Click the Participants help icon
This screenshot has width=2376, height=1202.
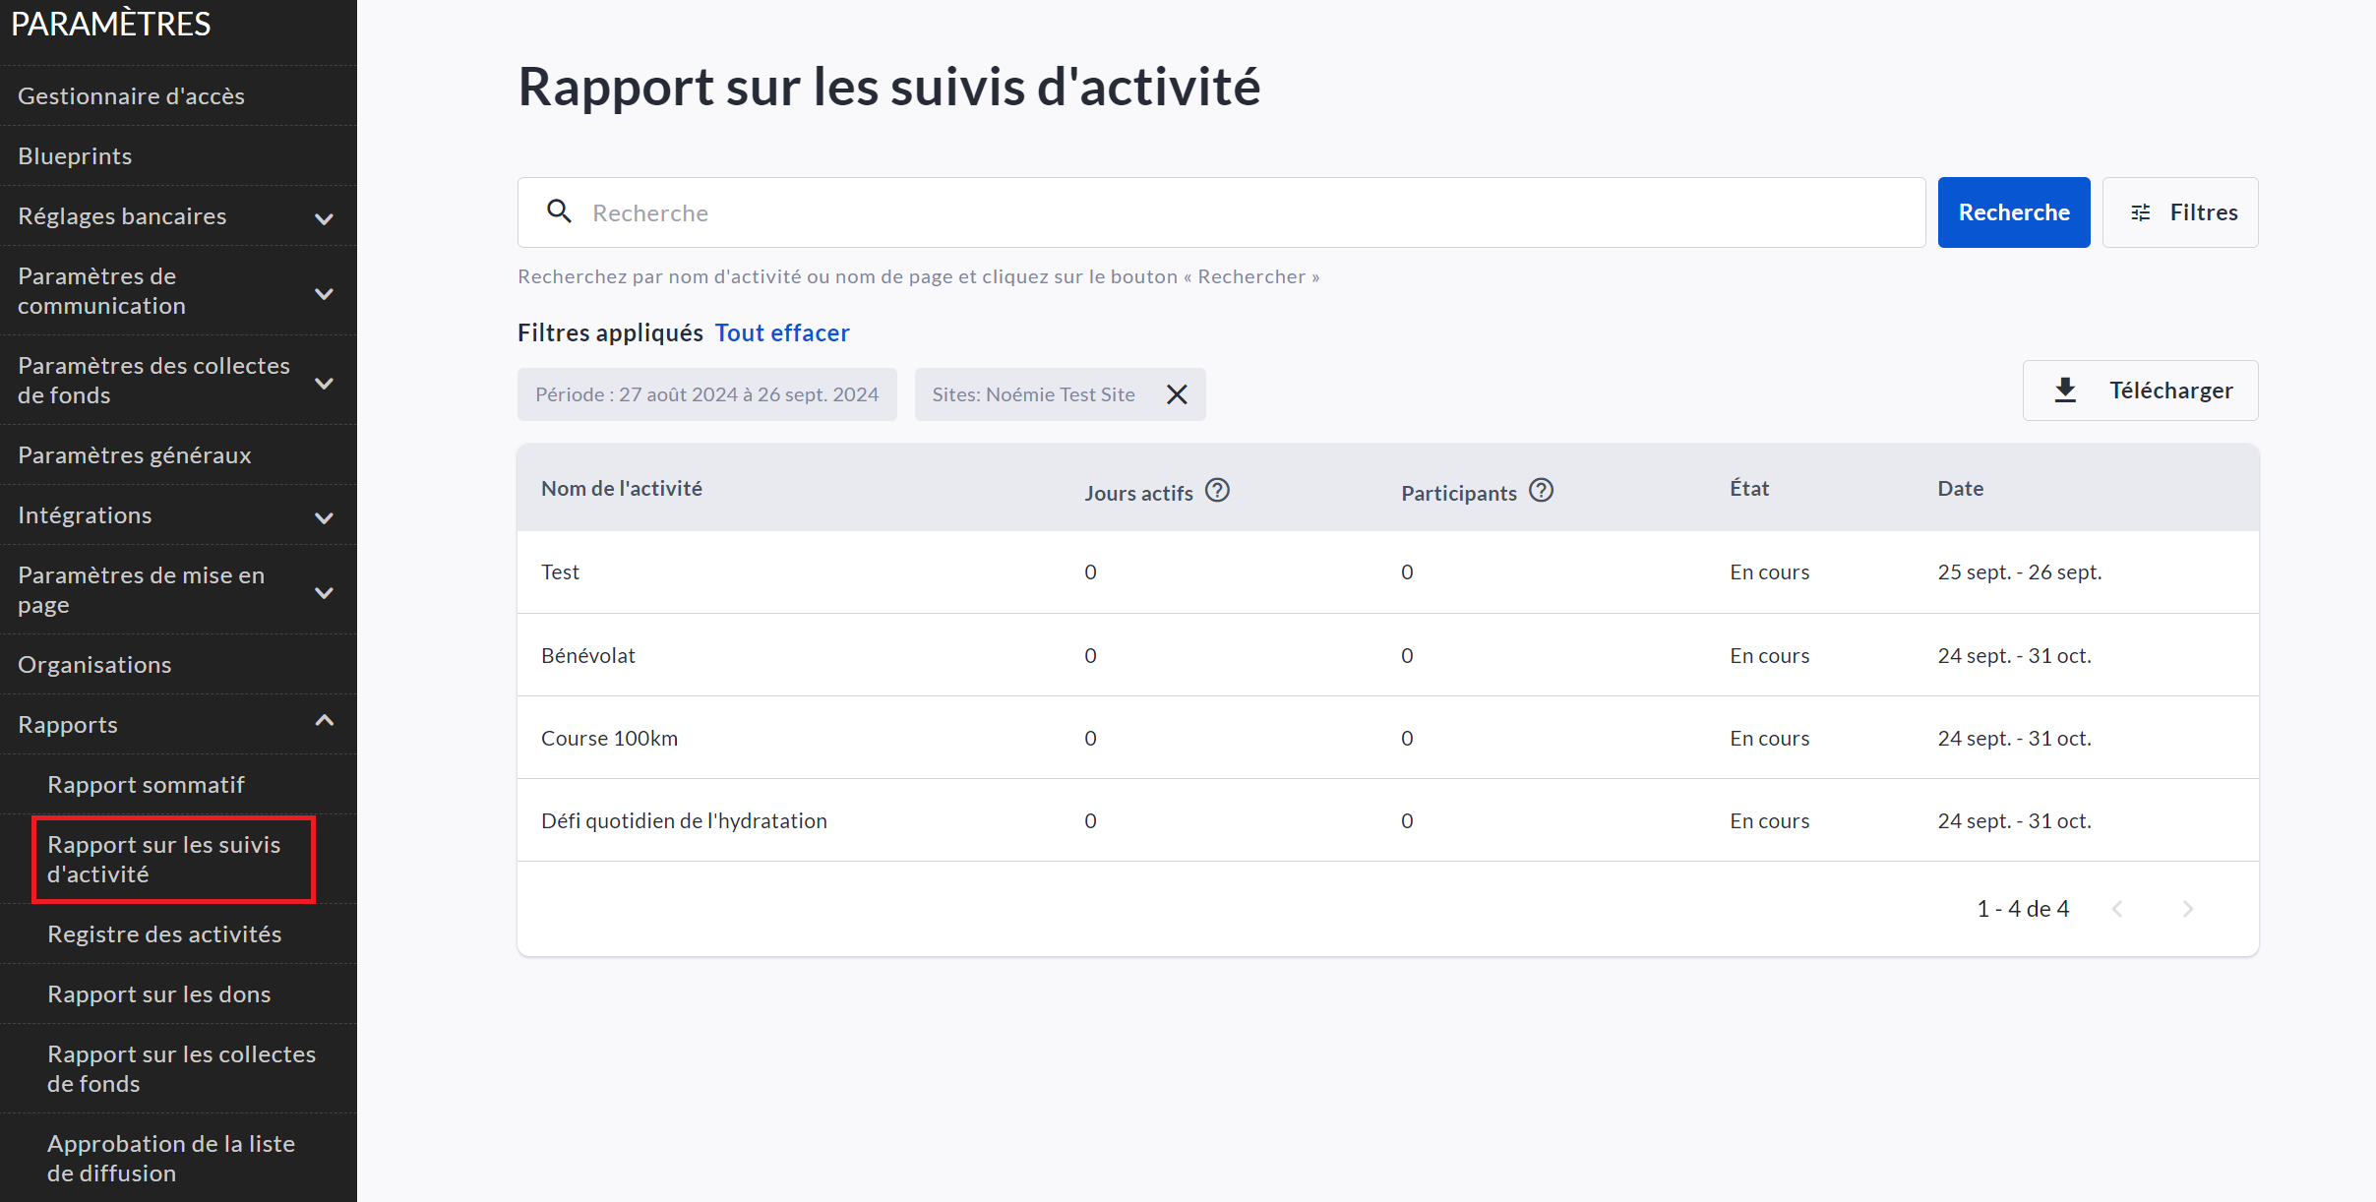[x=1541, y=490]
